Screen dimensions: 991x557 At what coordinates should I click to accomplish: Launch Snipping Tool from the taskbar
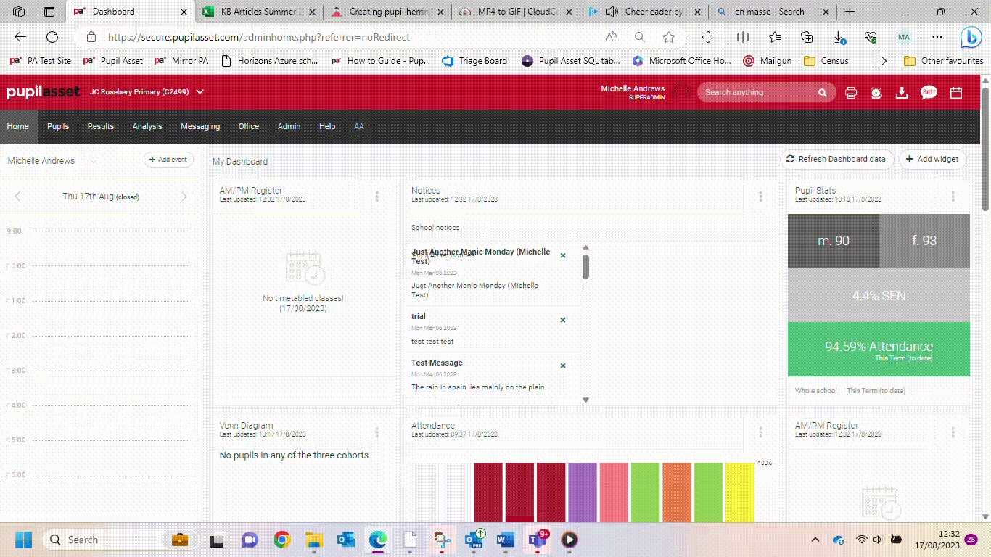tap(442, 540)
